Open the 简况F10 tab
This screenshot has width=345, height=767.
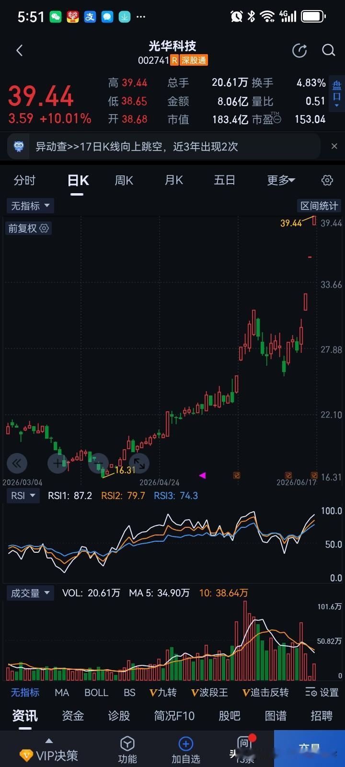[174, 716]
